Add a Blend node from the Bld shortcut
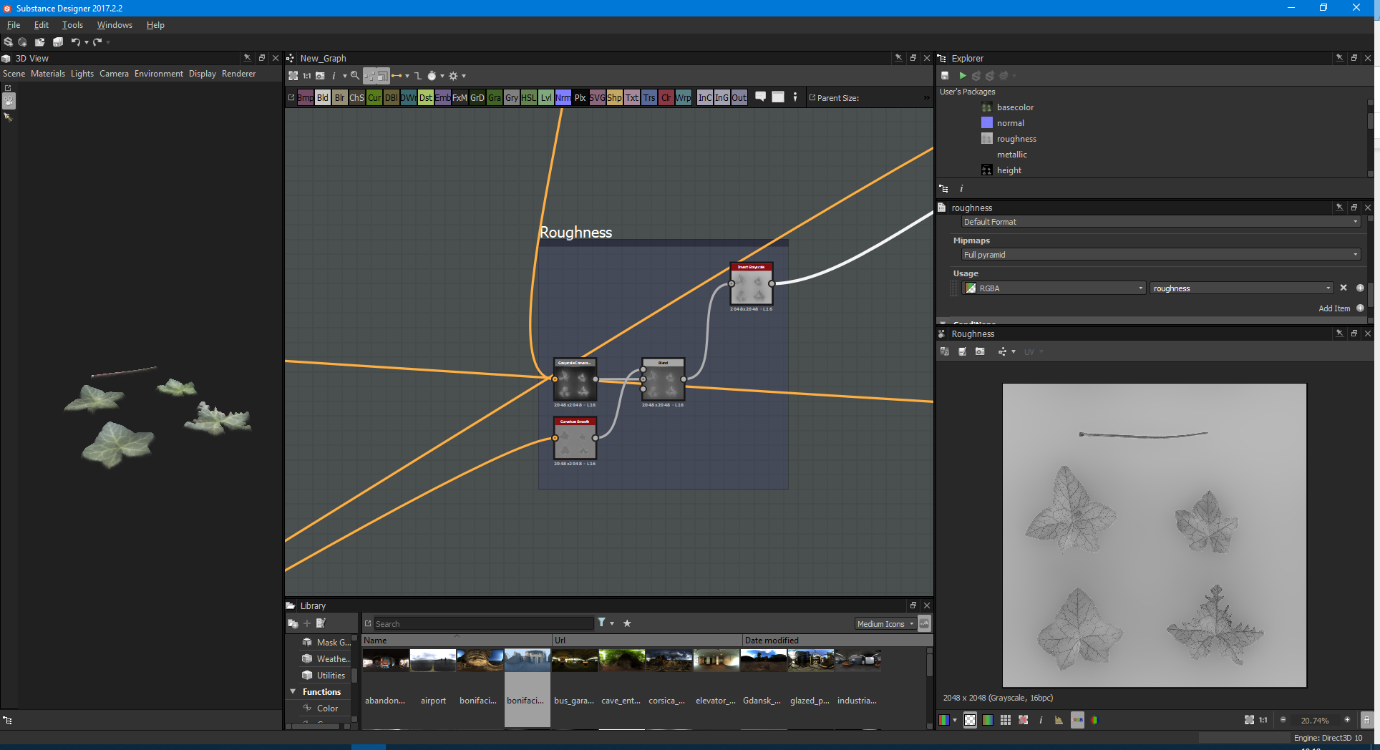Screen dimensions: 1380x750 pos(323,98)
